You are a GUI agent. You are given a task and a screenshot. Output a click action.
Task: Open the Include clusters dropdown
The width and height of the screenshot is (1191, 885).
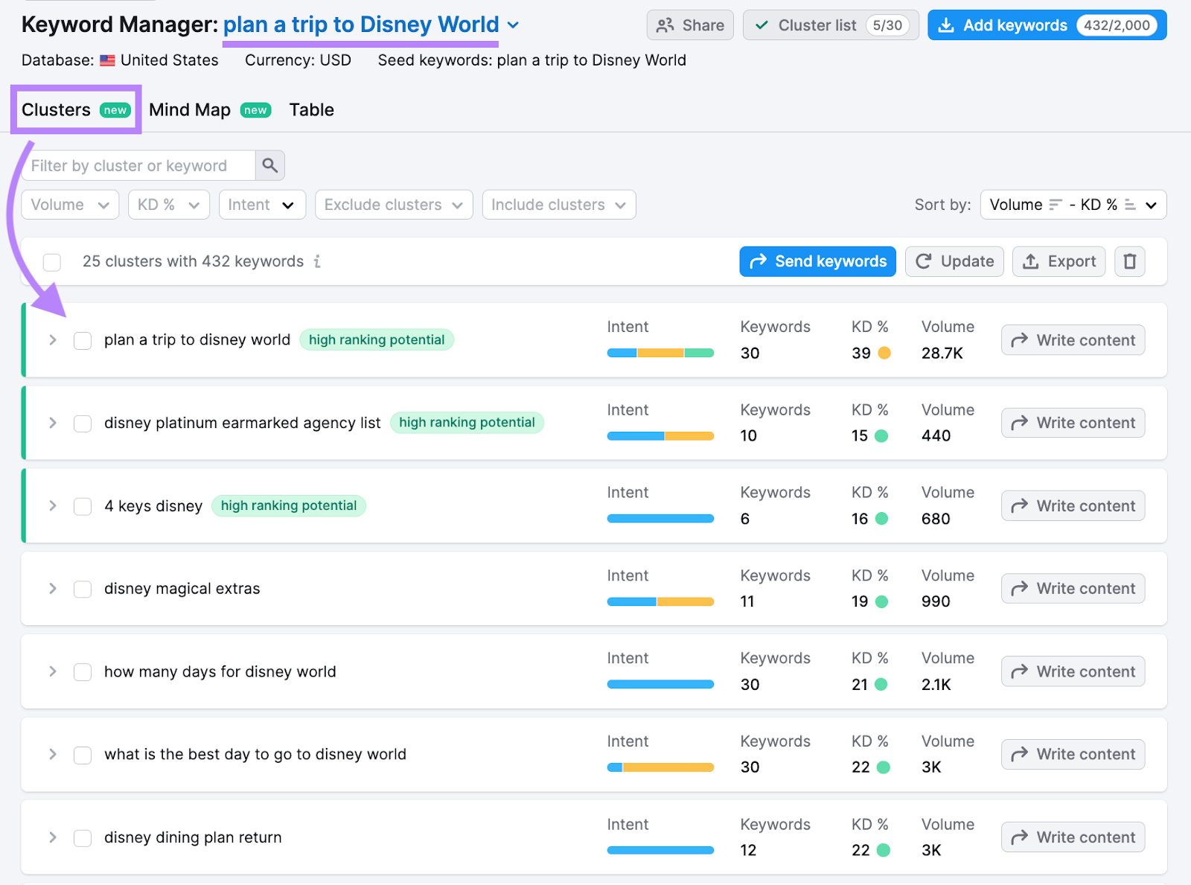pos(559,205)
